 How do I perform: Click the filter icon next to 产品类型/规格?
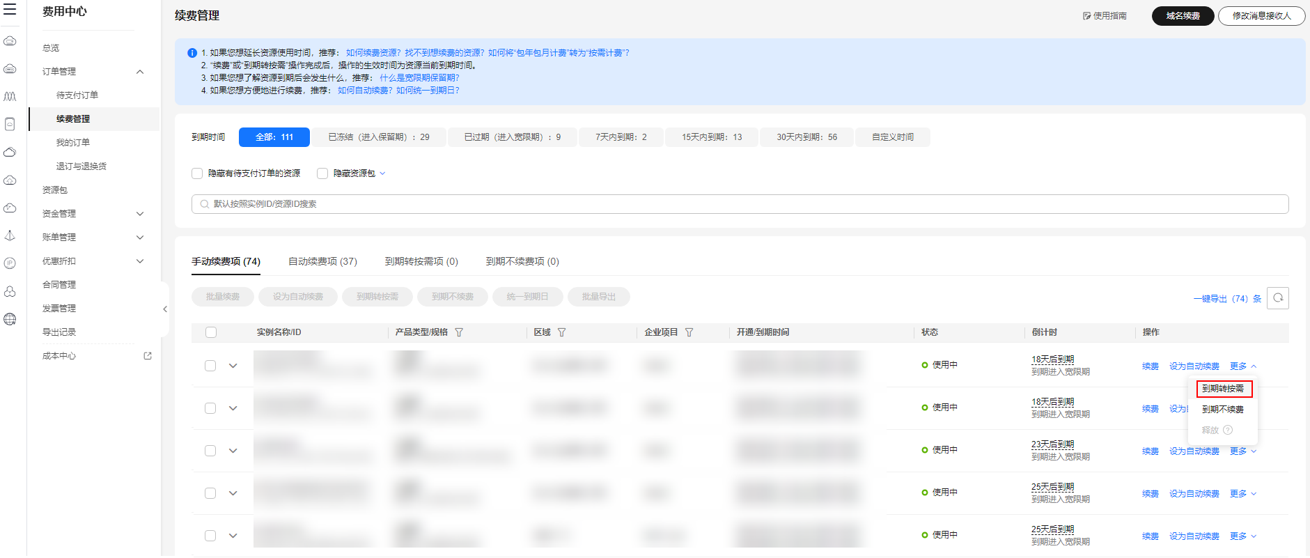(459, 333)
